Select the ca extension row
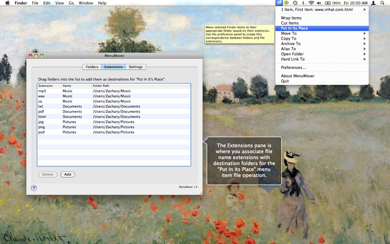Screen dimensions: 390x244 coord(114,101)
